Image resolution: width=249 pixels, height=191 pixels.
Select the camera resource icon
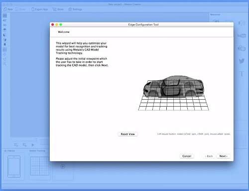(x=242, y=48)
